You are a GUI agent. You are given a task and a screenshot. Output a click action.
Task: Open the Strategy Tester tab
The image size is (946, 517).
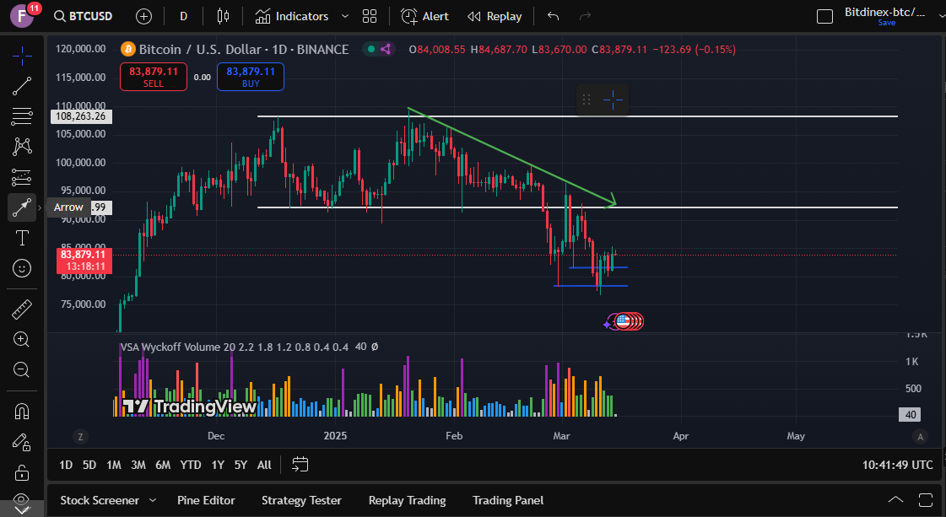coord(301,500)
